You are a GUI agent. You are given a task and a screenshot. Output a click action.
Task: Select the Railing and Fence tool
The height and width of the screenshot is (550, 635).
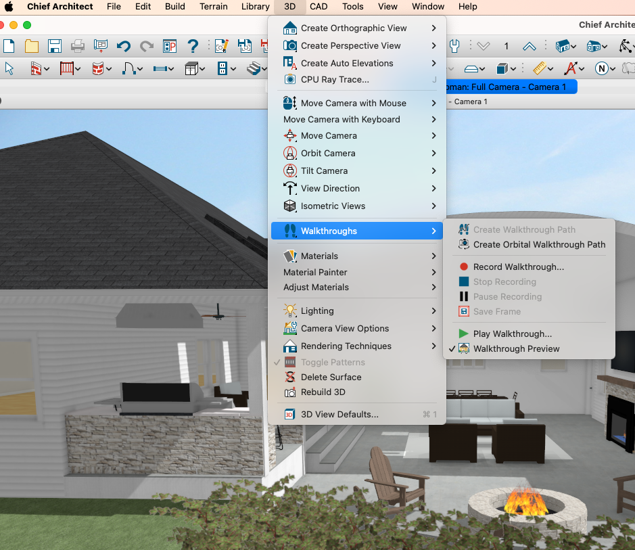(x=67, y=68)
